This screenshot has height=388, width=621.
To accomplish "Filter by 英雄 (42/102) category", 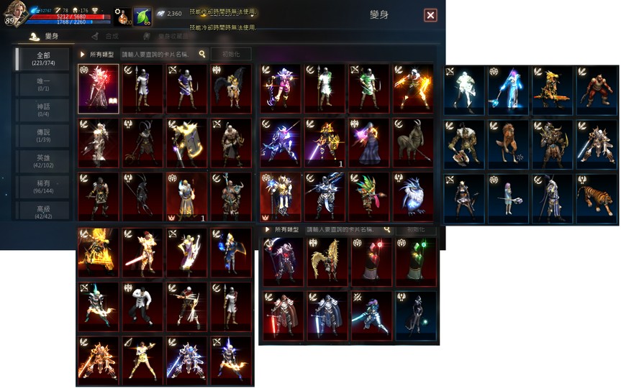I will tap(43, 162).
